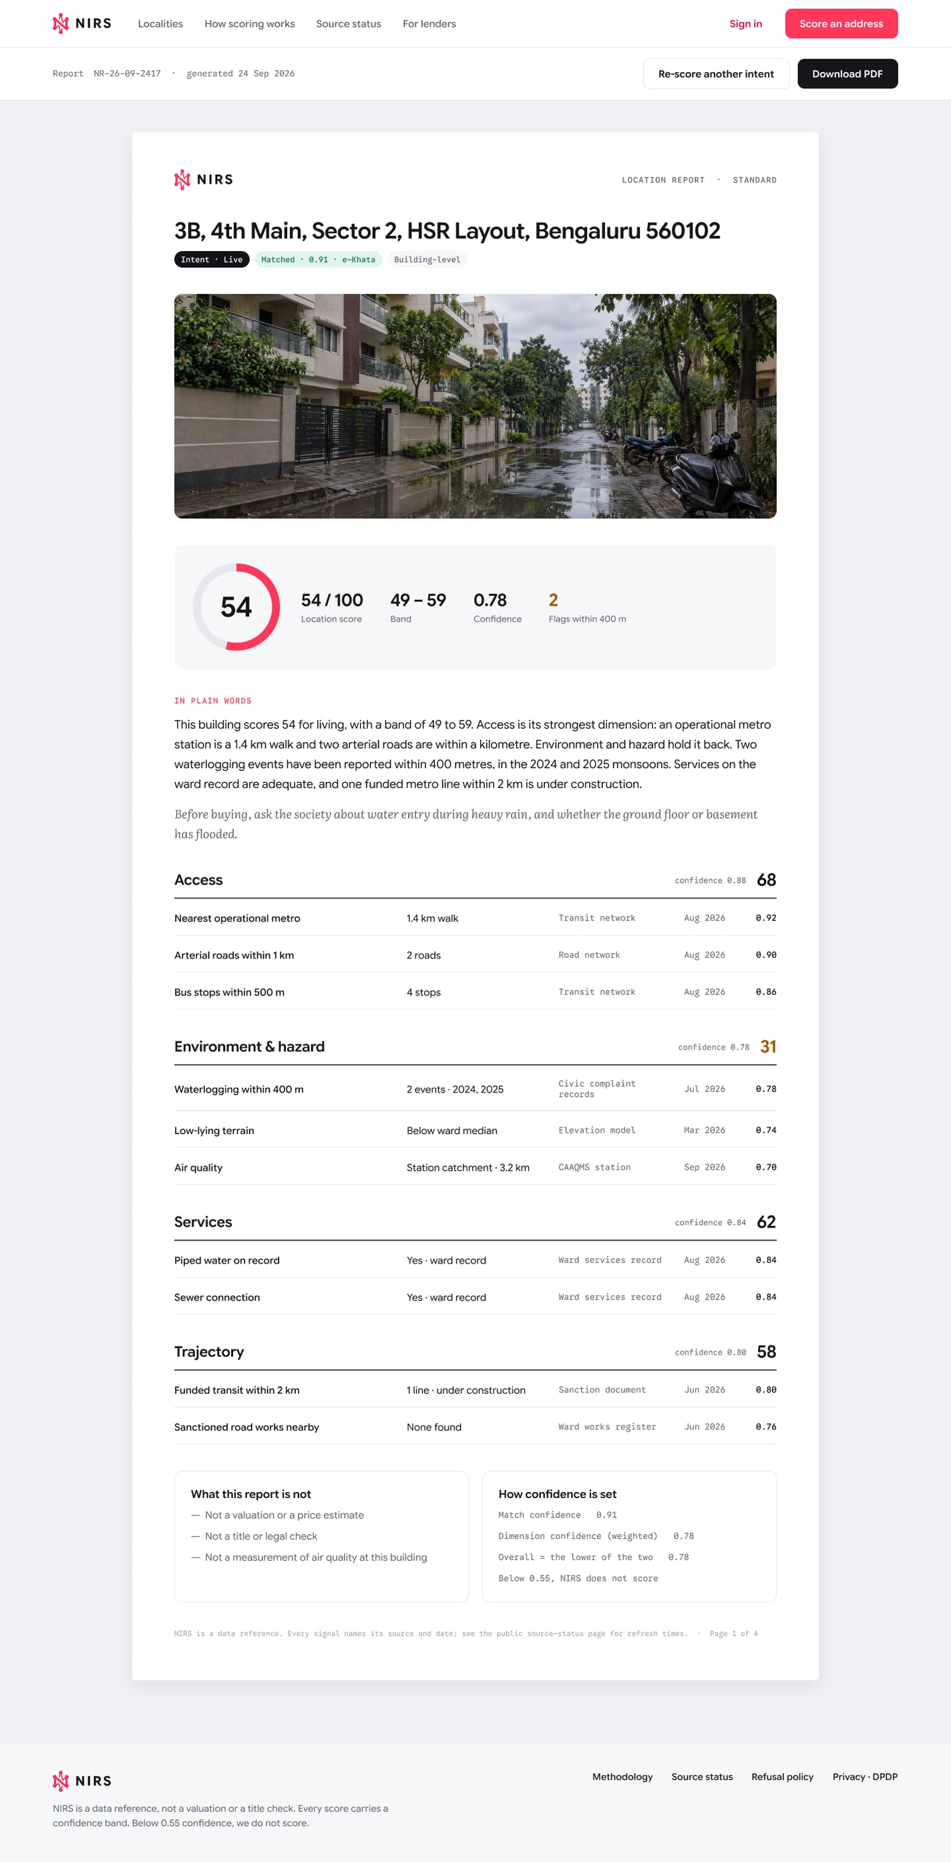This screenshot has width=951, height=1862.
Task: Click the Score an address button
Action: tap(841, 24)
